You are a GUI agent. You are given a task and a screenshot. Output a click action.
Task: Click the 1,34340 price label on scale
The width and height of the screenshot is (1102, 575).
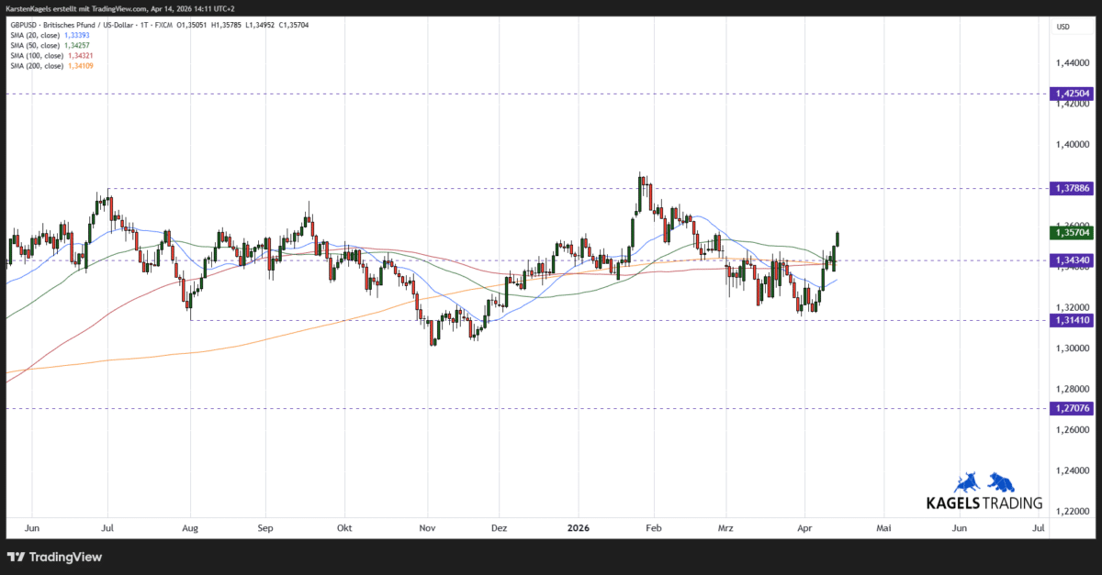tap(1070, 260)
